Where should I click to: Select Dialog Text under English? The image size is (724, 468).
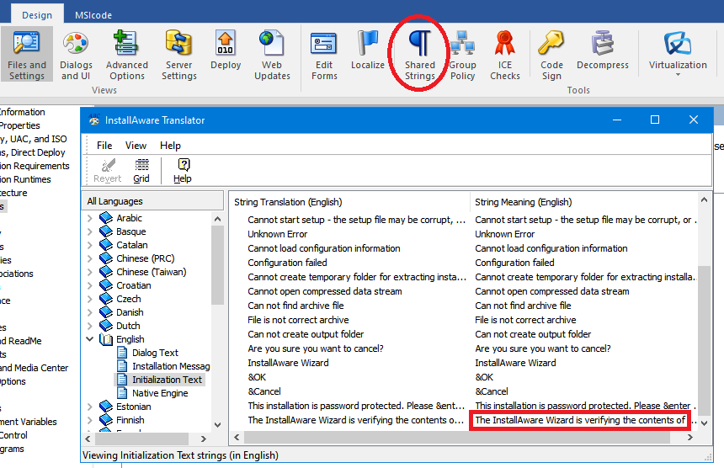[x=155, y=353]
